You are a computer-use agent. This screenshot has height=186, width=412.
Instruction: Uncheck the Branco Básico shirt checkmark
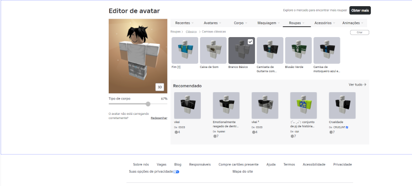[250, 42]
